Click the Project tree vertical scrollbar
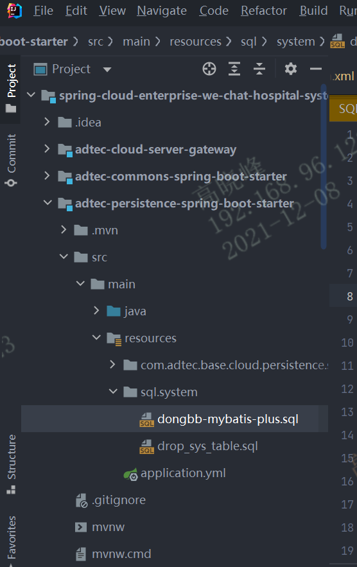The image size is (357, 567). click(x=324, y=167)
